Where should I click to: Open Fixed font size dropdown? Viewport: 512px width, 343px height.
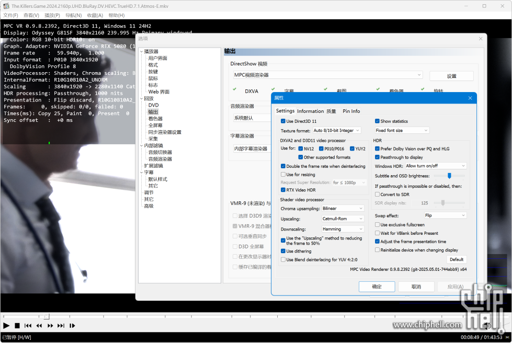click(x=402, y=130)
